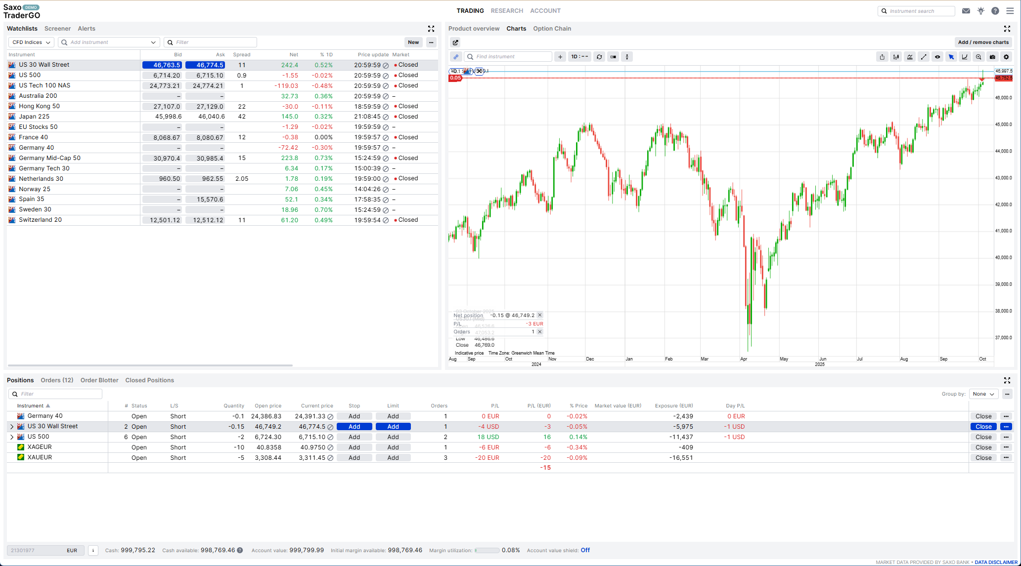Image resolution: width=1021 pixels, height=566 pixels.
Task: Check the margin utilization bar
Action: pos(487,550)
